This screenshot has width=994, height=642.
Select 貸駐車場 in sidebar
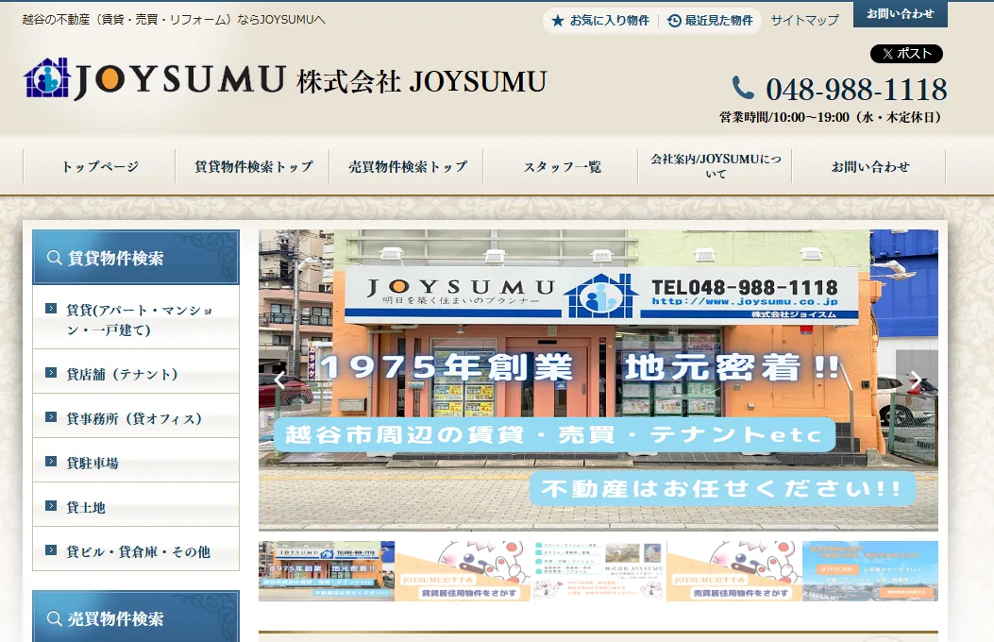click(x=136, y=462)
